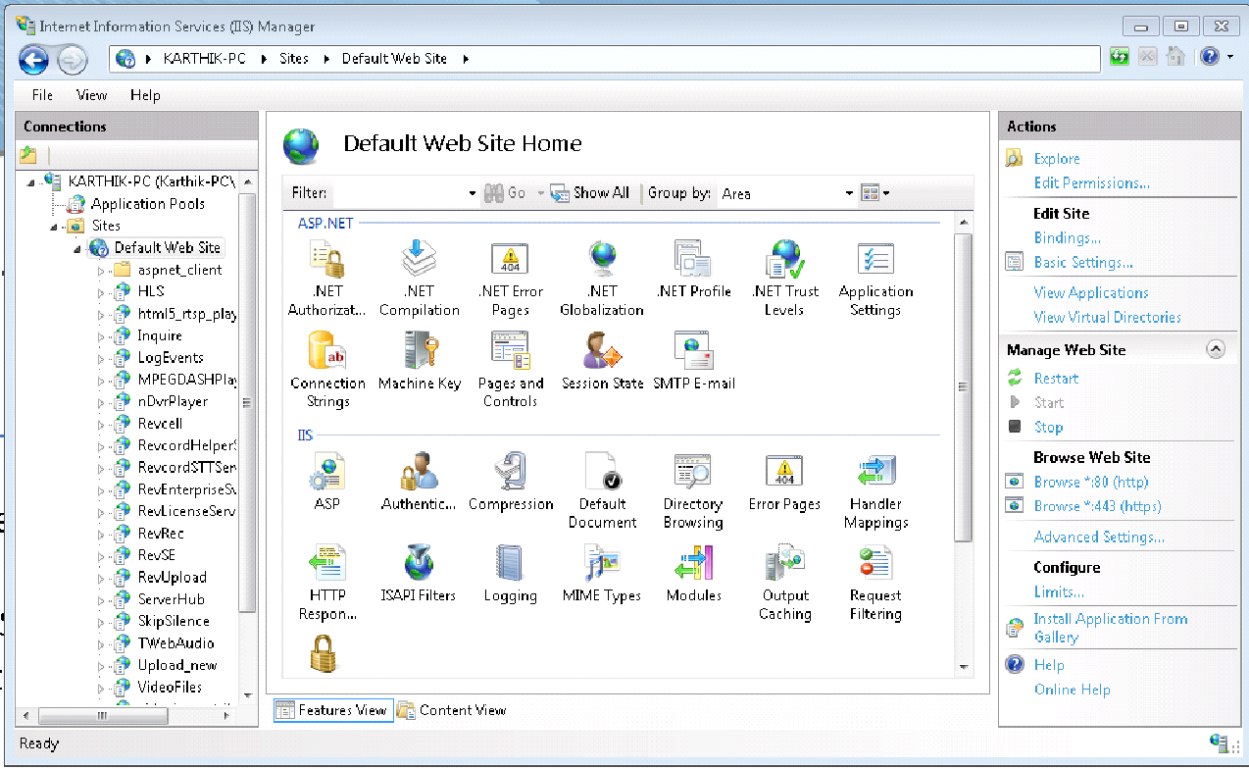Open the Pages and Controls icon

(x=511, y=351)
